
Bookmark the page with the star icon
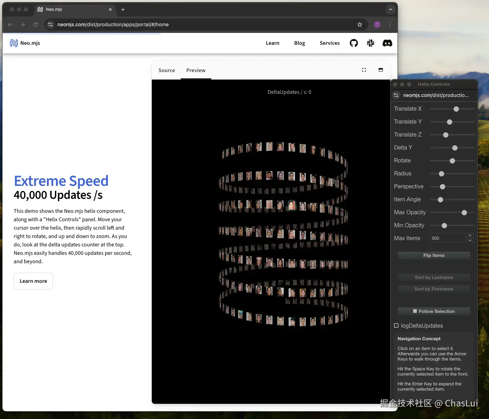(360, 25)
